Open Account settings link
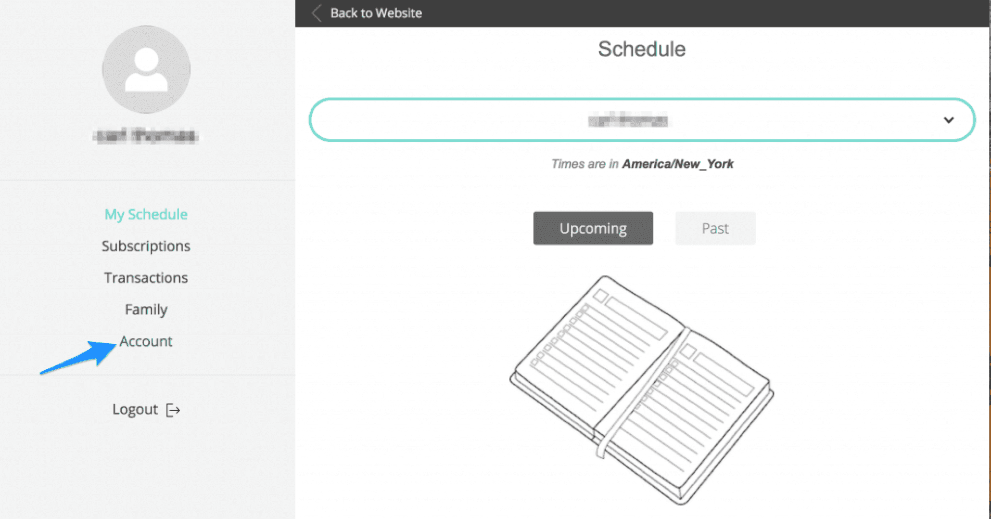The width and height of the screenshot is (991, 519). click(x=146, y=341)
